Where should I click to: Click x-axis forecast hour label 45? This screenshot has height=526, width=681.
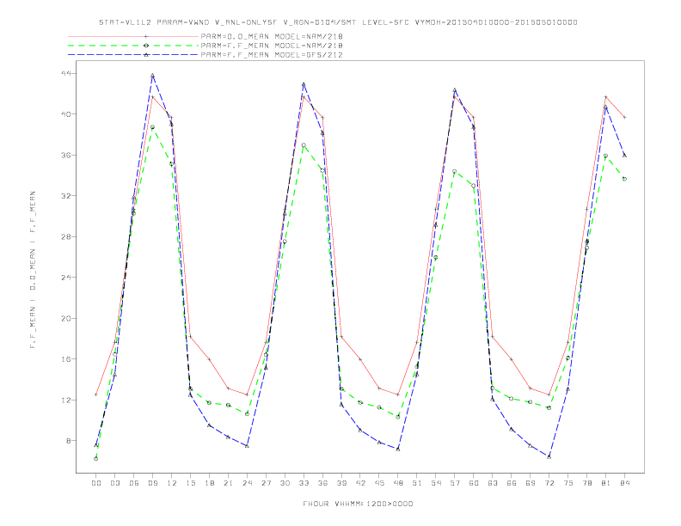[x=379, y=483]
